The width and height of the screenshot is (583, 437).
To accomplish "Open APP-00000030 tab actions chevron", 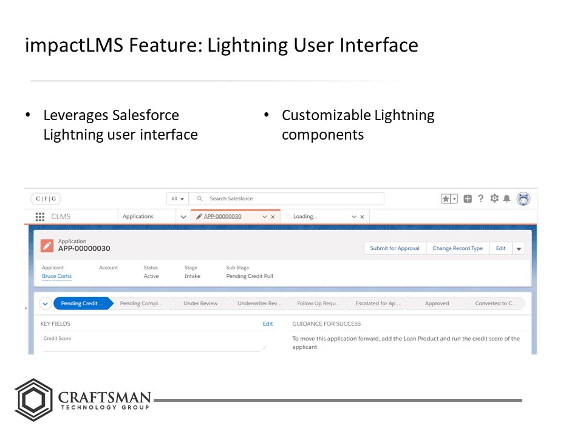I will click(265, 217).
